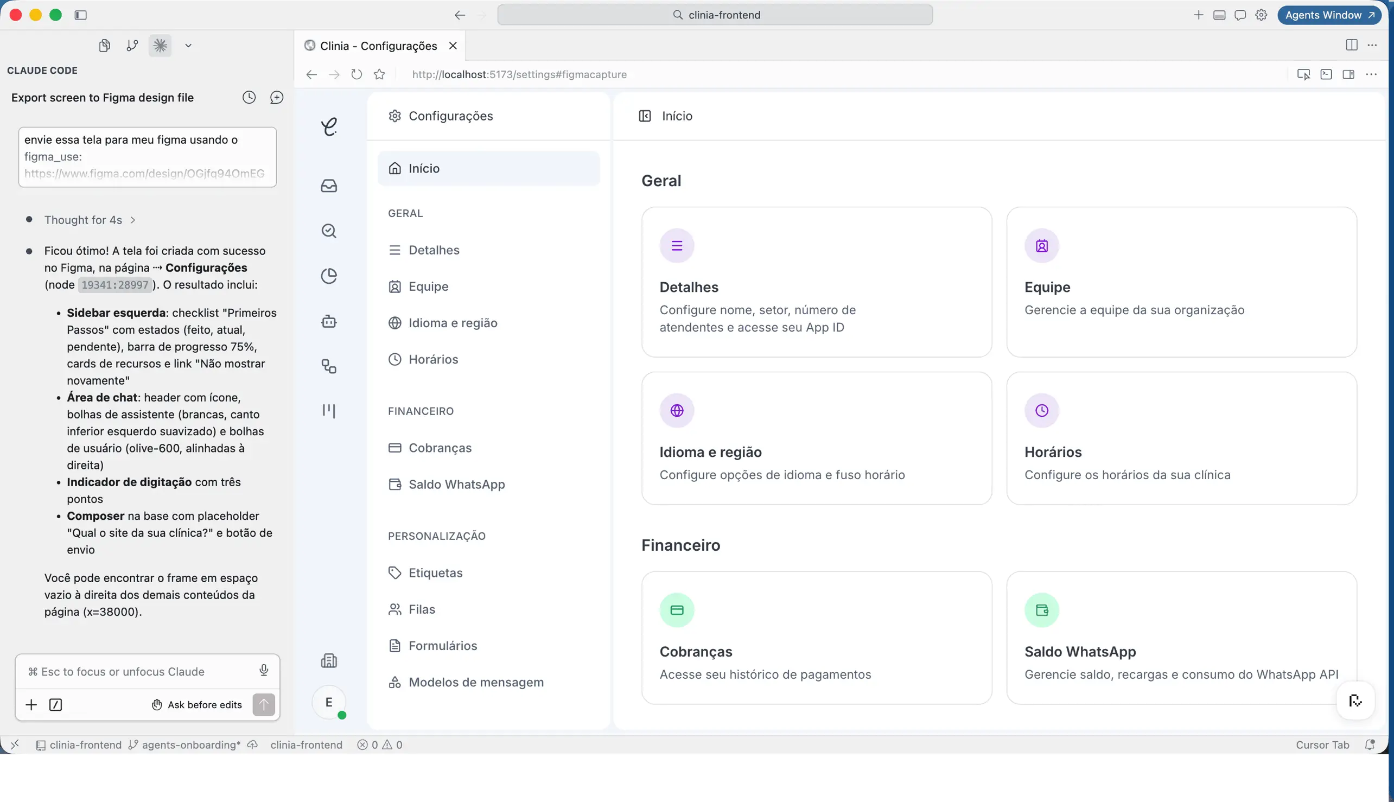Viewport: 1394px width, 802px height.
Task: Click the slash command icon in composer
Action: (x=56, y=704)
